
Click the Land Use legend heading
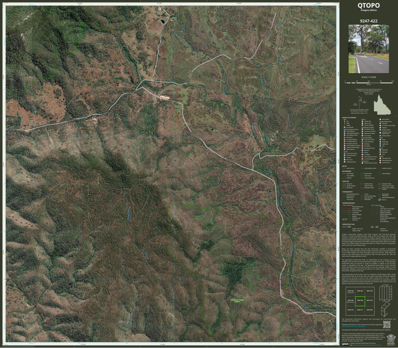pyautogui.click(x=346, y=182)
